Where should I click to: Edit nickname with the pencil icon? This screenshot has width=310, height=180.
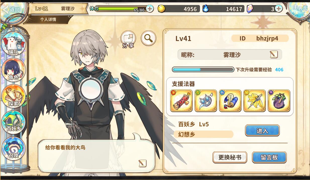[274, 54]
